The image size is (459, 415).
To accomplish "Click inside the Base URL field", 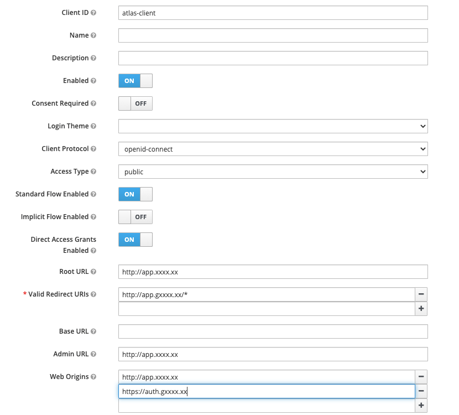I will point(273,331).
